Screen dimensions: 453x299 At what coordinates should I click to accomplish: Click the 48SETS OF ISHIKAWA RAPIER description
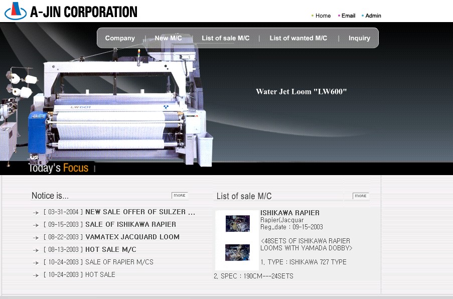(306, 244)
